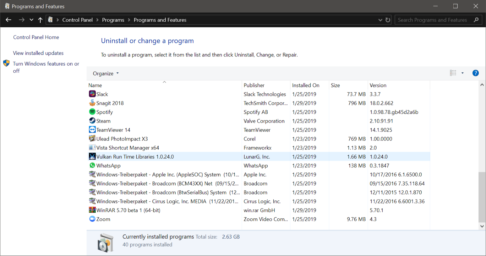The width and height of the screenshot is (486, 256).
Task: Click the Ulead PhotoImpact X3 icon
Action: pyautogui.click(x=92, y=138)
